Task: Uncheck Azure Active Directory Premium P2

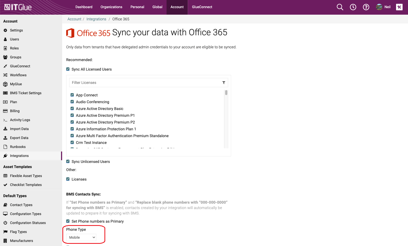Action: [x=72, y=122]
